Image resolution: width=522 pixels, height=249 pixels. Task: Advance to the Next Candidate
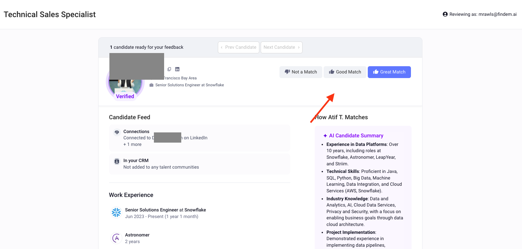click(x=281, y=47)
